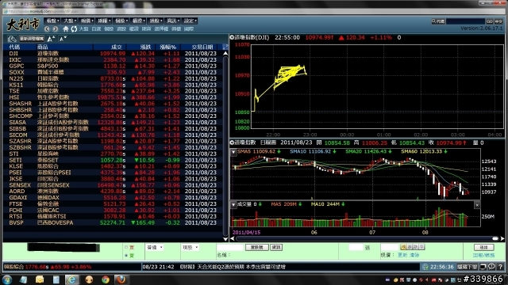Go forward with the right arrow button
508x285 pixels.
coord(56,28)
